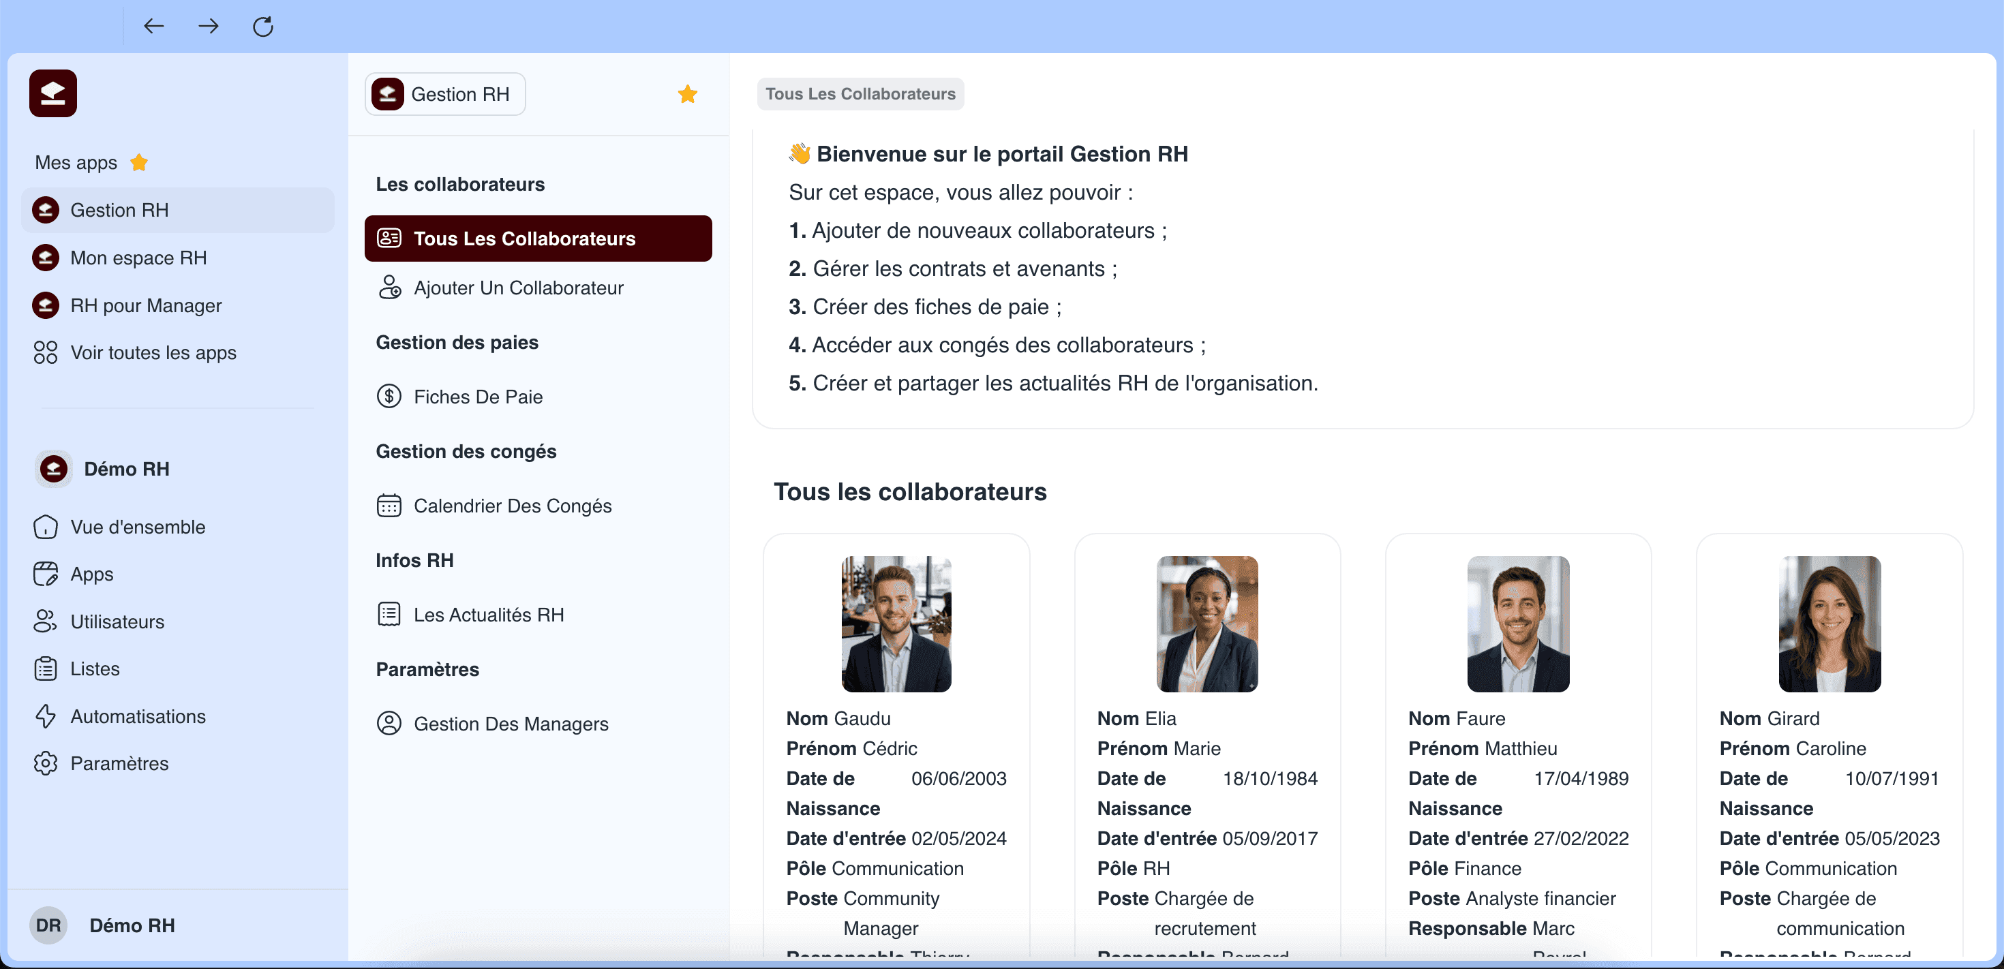Click the Mon espace RH icon
The width and height of the screenshot is (2004, 969).
pyautogui.click(x=46, y=258)
